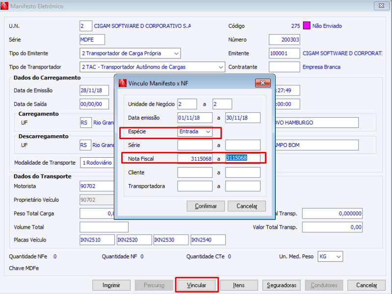The height and width of the screenshot is (294, 392).
Task: Click the Descarregamento UF field RS
Action: [85, 145]
